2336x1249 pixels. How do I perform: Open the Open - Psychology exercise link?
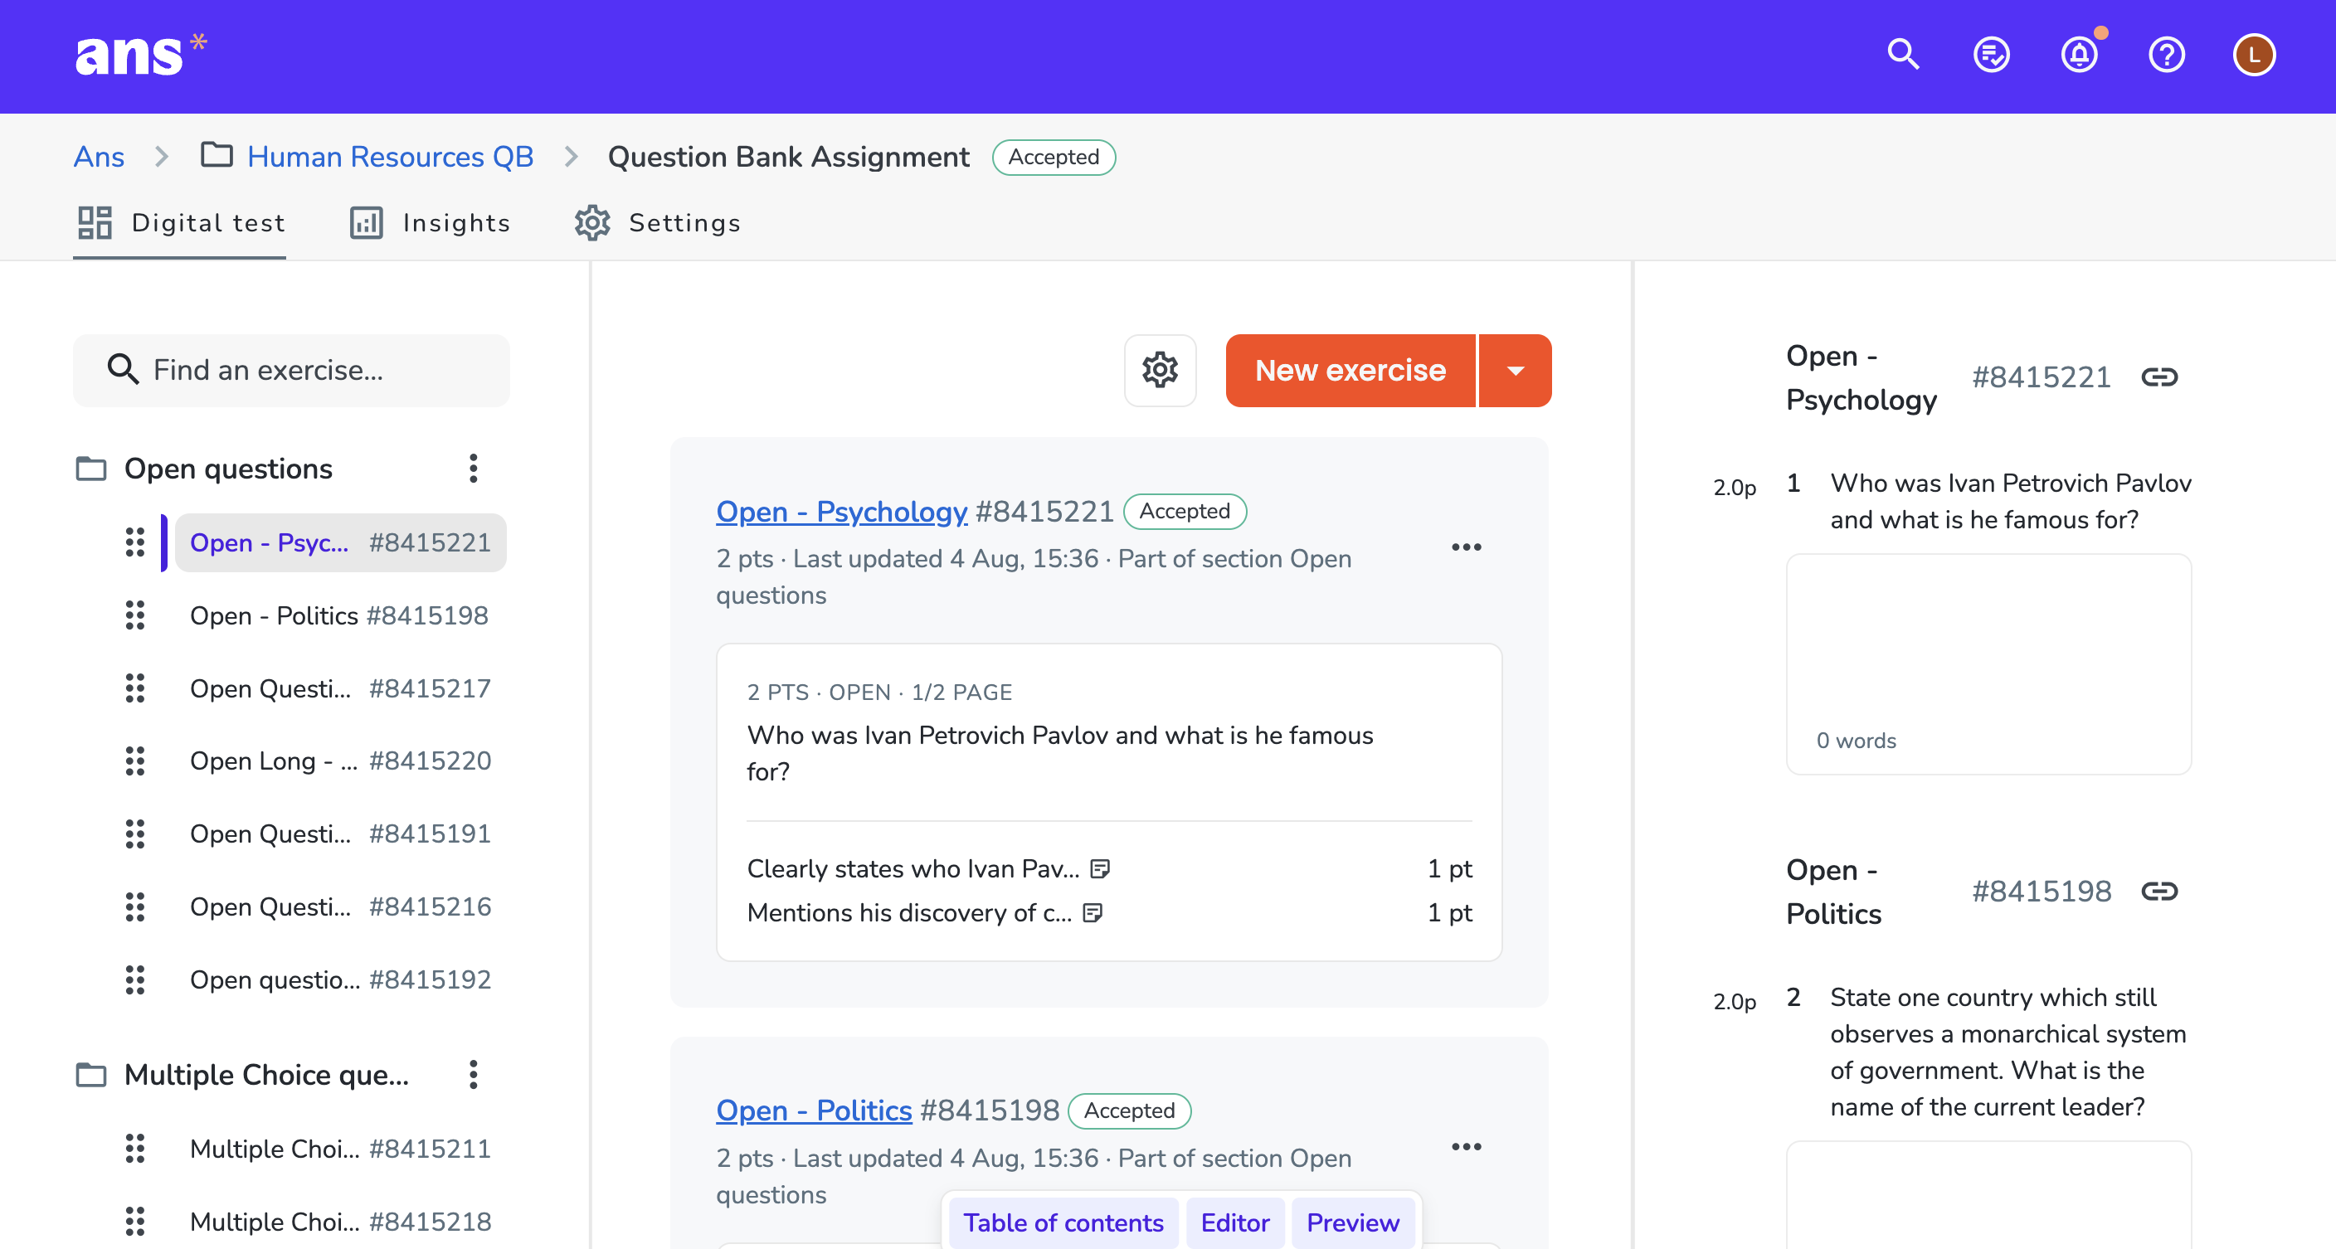click(x=841, y=511)
